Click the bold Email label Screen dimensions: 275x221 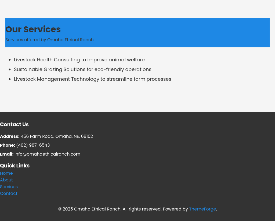pyautogui.click(x=7, y=154)
